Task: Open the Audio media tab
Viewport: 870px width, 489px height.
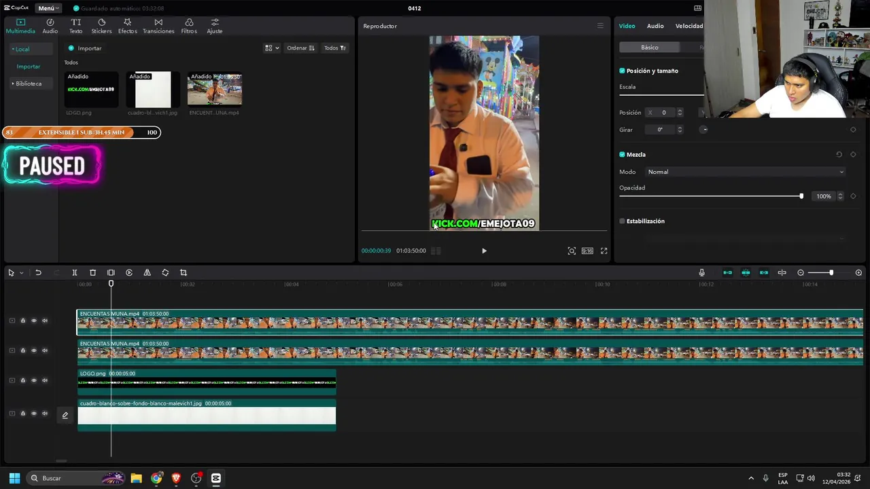Action: [50, 26]
